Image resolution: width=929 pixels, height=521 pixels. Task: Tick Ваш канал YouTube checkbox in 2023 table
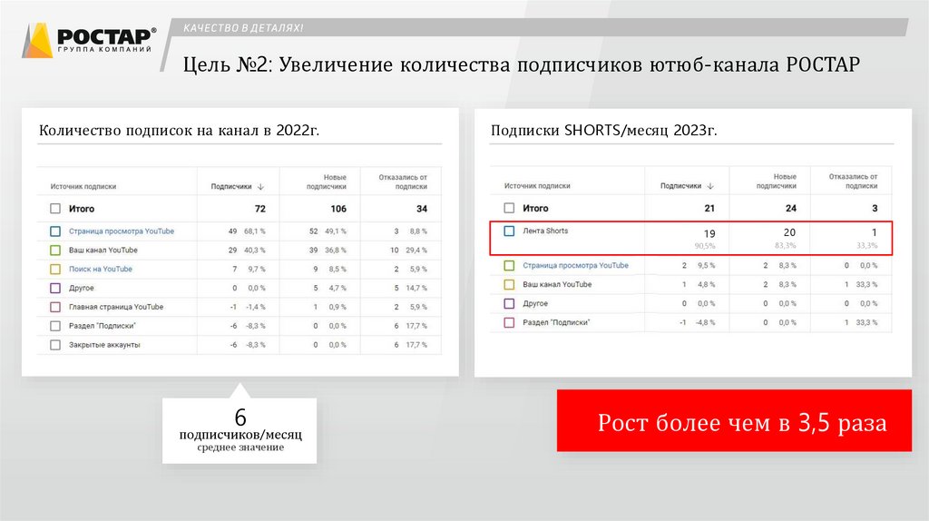509,284
